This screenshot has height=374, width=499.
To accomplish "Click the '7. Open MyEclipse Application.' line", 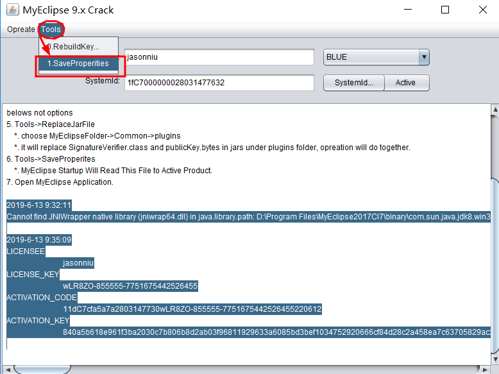I will (x=60, y=182).
